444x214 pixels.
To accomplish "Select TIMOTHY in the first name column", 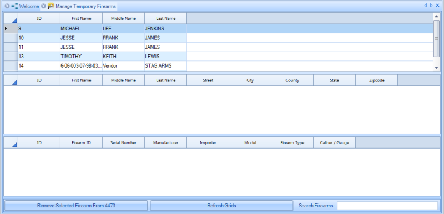I will 81,57.
